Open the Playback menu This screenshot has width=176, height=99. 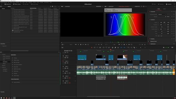tap(30, 2)
